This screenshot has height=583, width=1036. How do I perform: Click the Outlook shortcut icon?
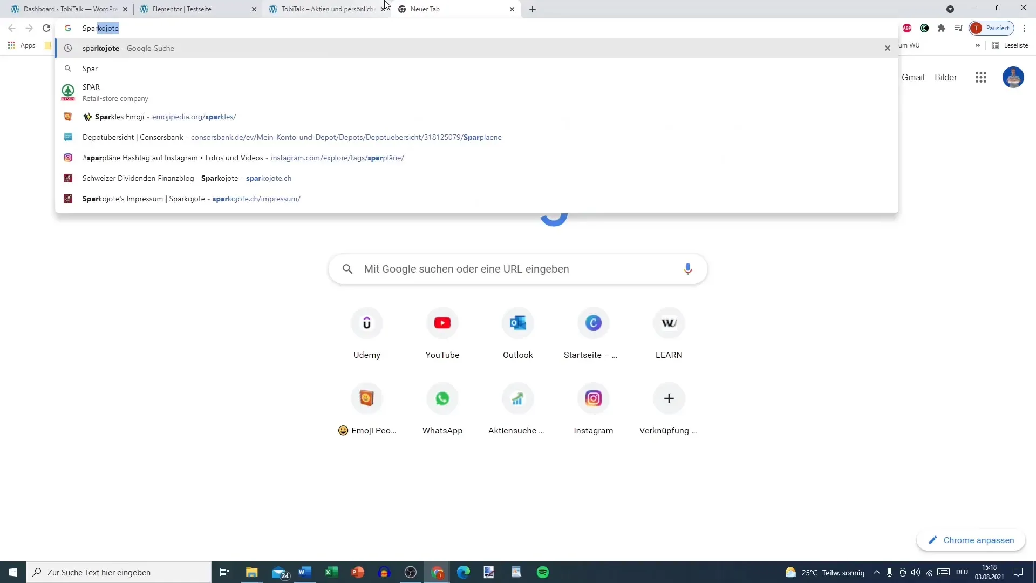click(517, 322)
